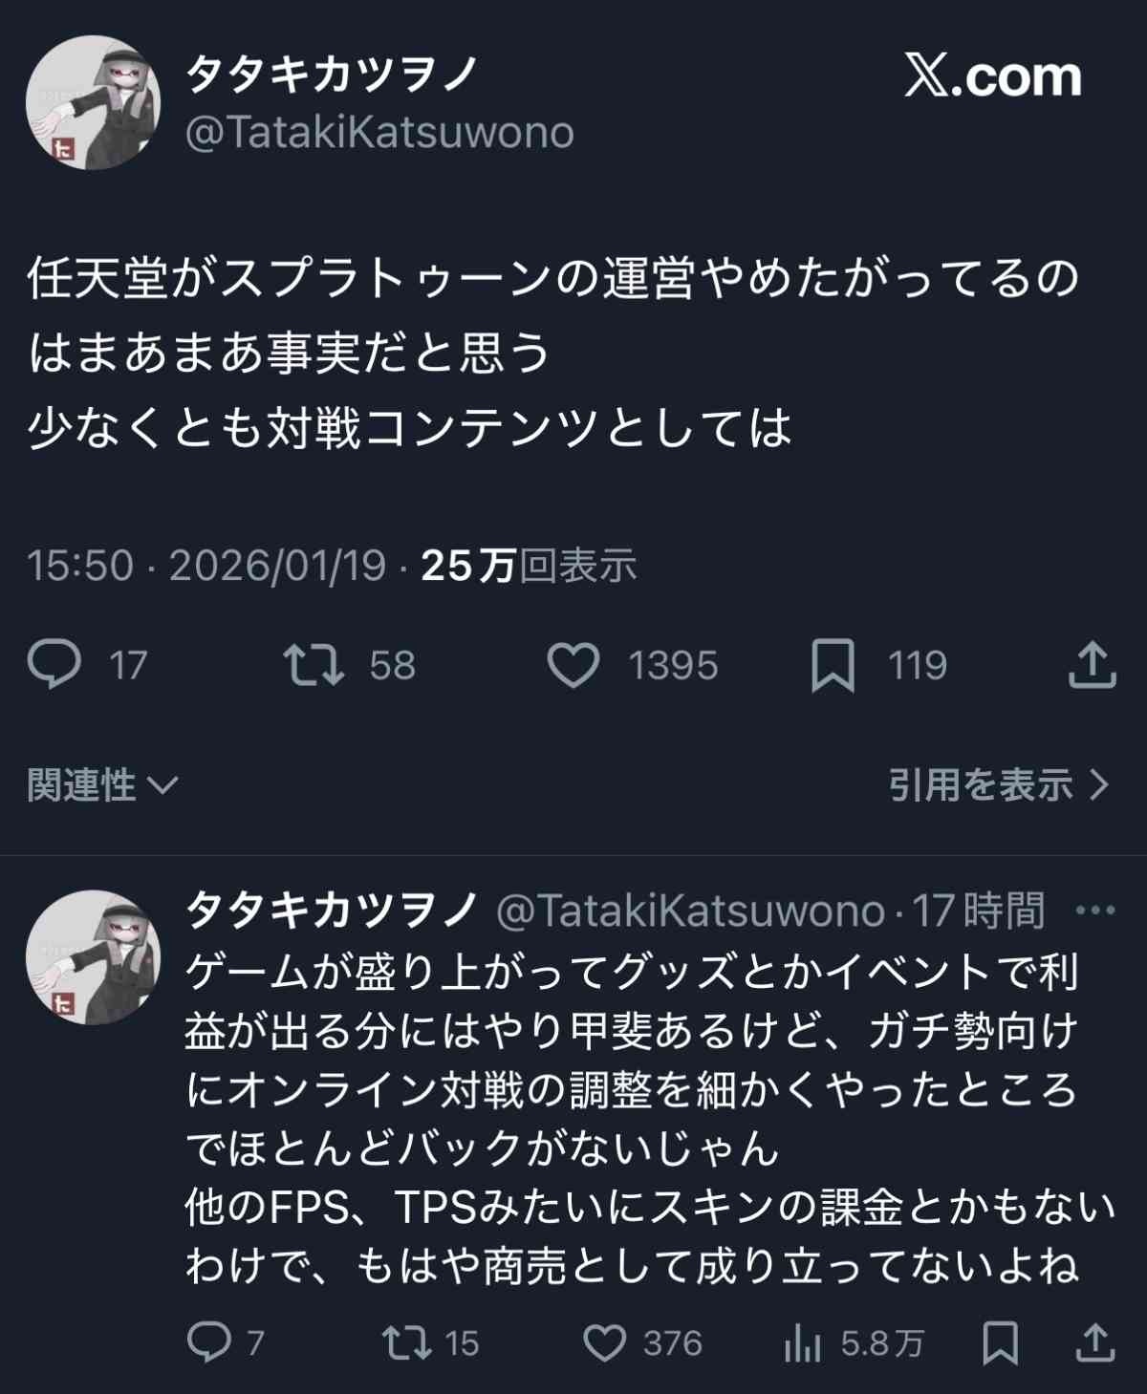Repost the follow-up post with 15 reposts
This screenshot has width=1147, height=1394.
pyautogui.click(x=405, y=1342)
